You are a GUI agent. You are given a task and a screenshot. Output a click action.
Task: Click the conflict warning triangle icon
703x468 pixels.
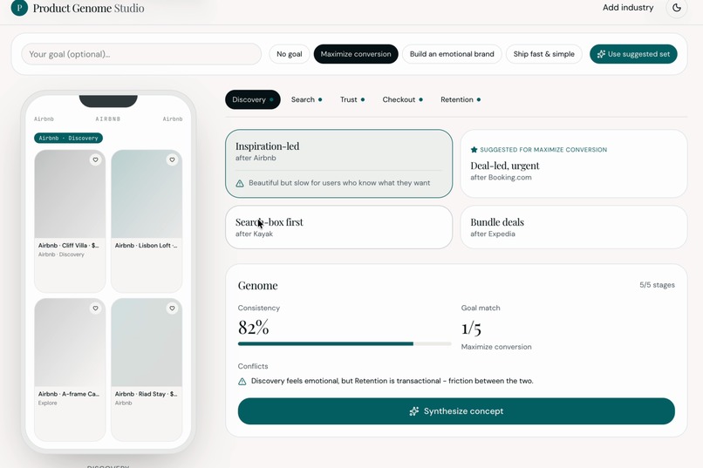click(x=242, y=381)
